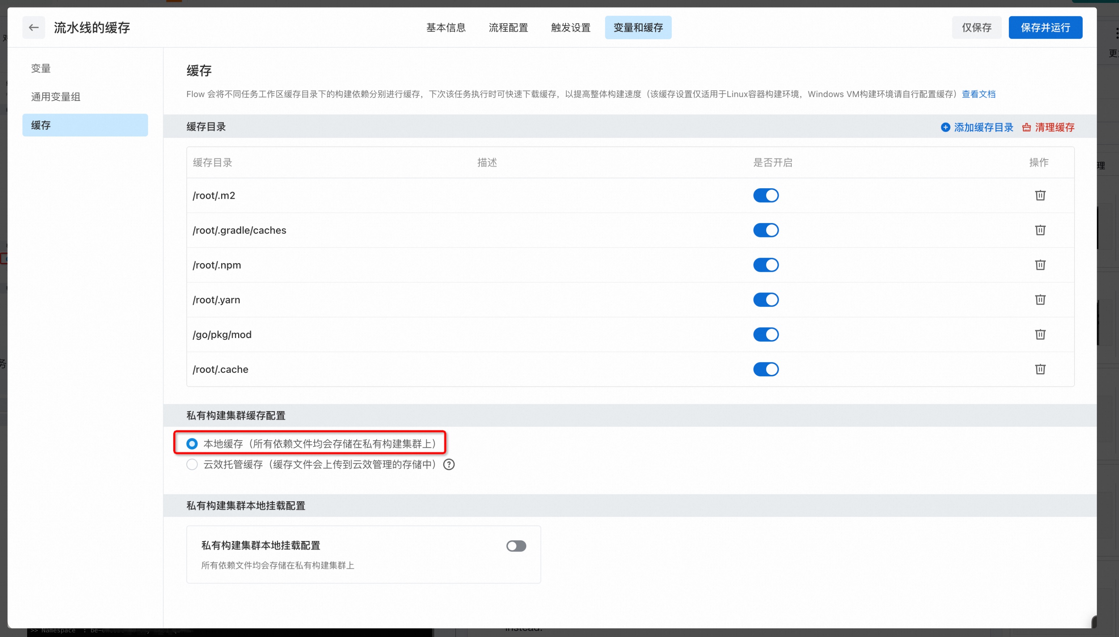
Task: Delete the /root/.m2 cache directory
Action: pyautogui.click(x=1040, y=195)
